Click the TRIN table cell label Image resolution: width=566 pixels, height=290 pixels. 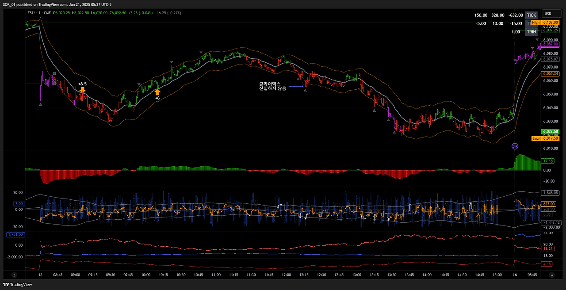tap(531, 32)
